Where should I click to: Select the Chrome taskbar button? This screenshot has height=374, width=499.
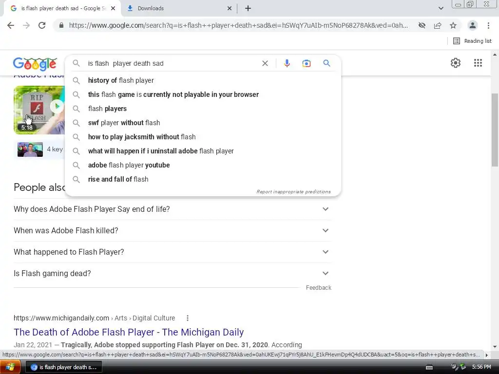point(63,367)
